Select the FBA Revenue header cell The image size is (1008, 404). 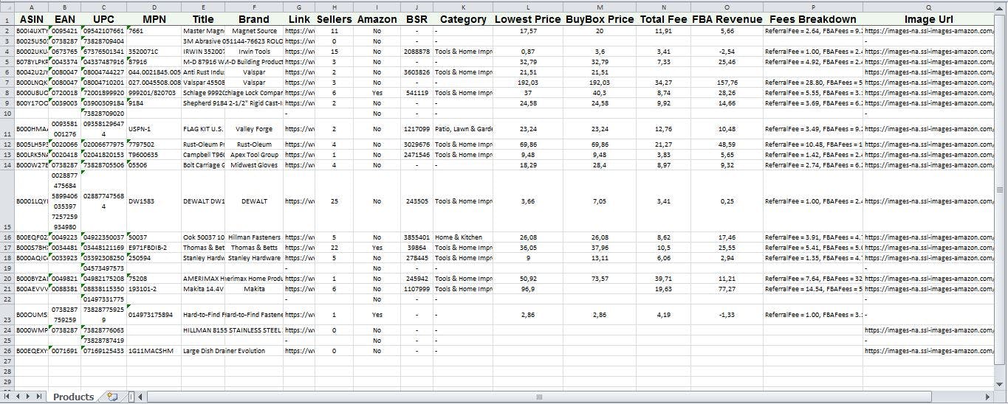(x=727, y=19)
